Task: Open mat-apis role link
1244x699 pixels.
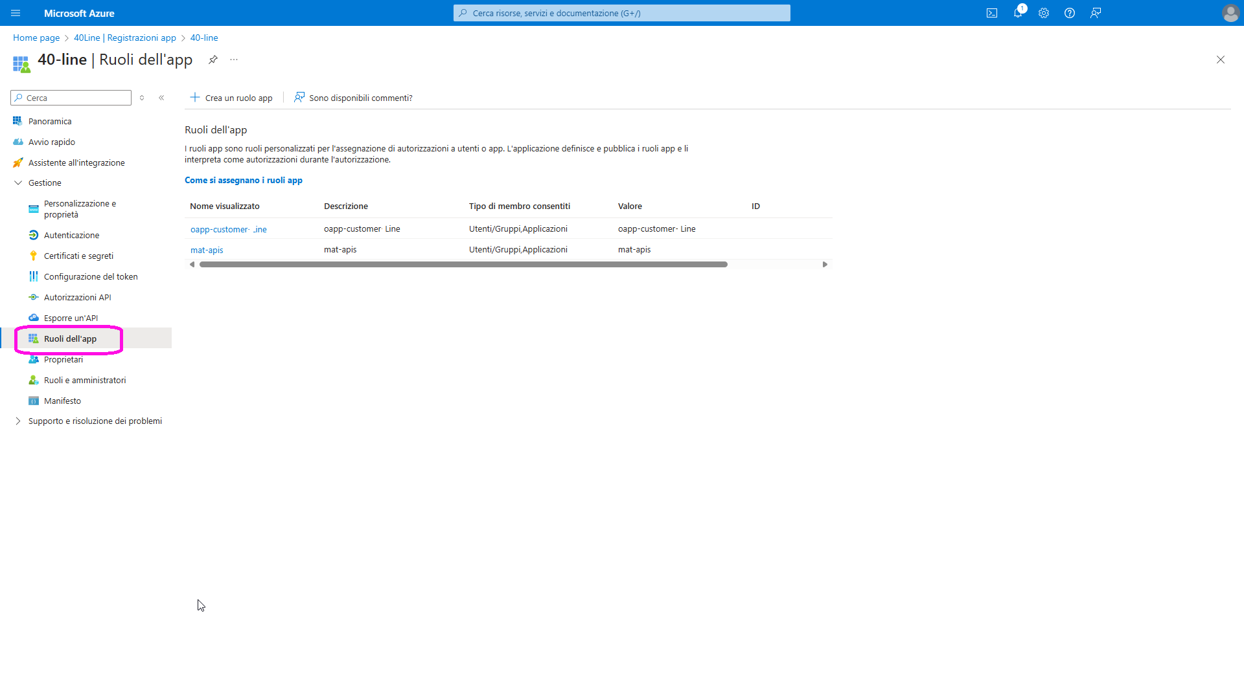Action: (207, 250)
